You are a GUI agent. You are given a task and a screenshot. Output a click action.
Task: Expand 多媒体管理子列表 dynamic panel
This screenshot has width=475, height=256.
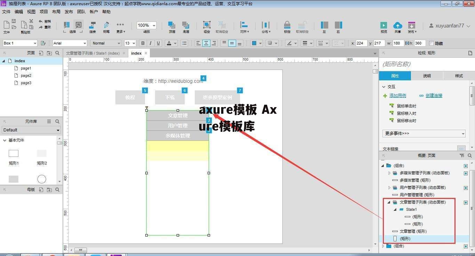coord(389,173)
